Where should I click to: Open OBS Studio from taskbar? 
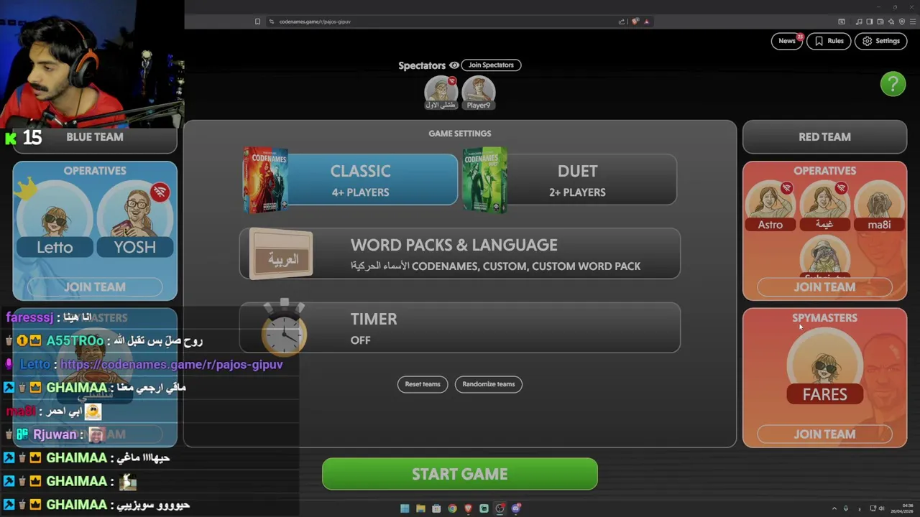coord(500,508)
